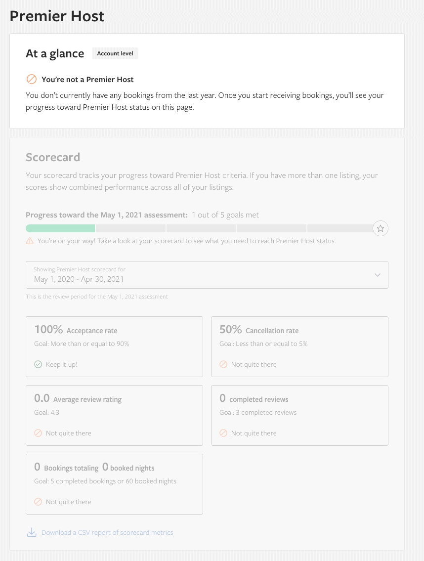Viewport: 424px width, 561px height.
Task: Click the 'Keep it up!' status label
Action: (61, 364)
